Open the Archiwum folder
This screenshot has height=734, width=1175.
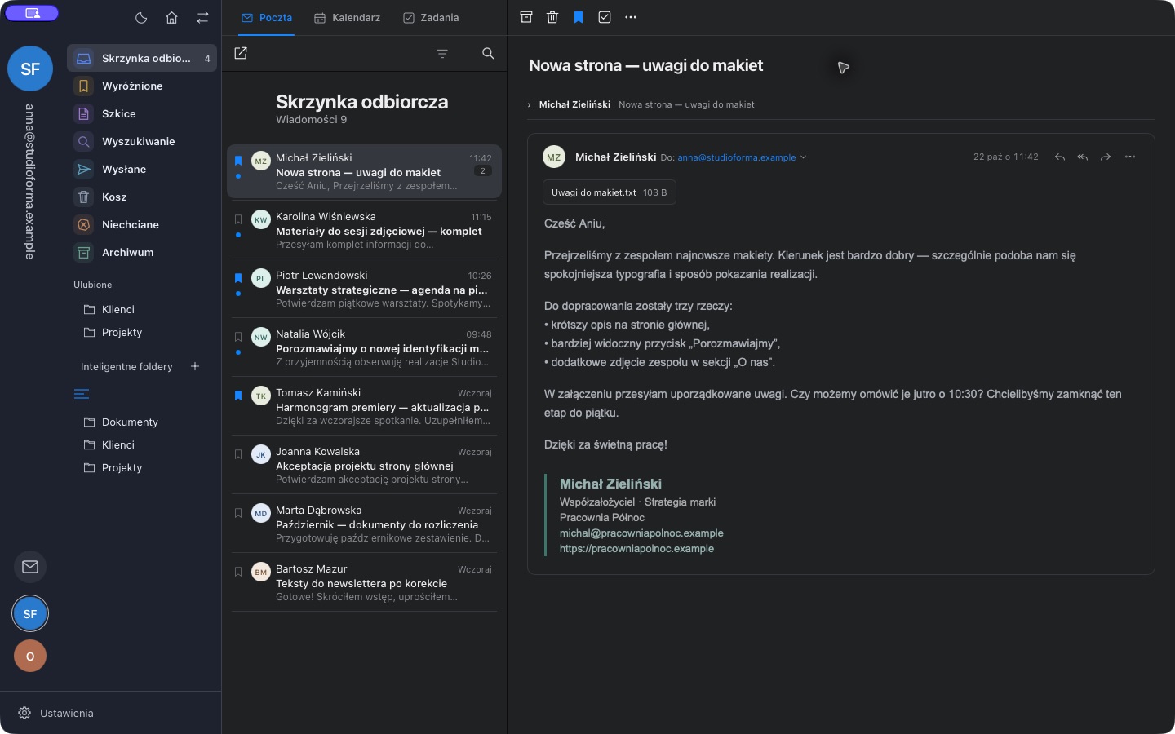[142, 252]
